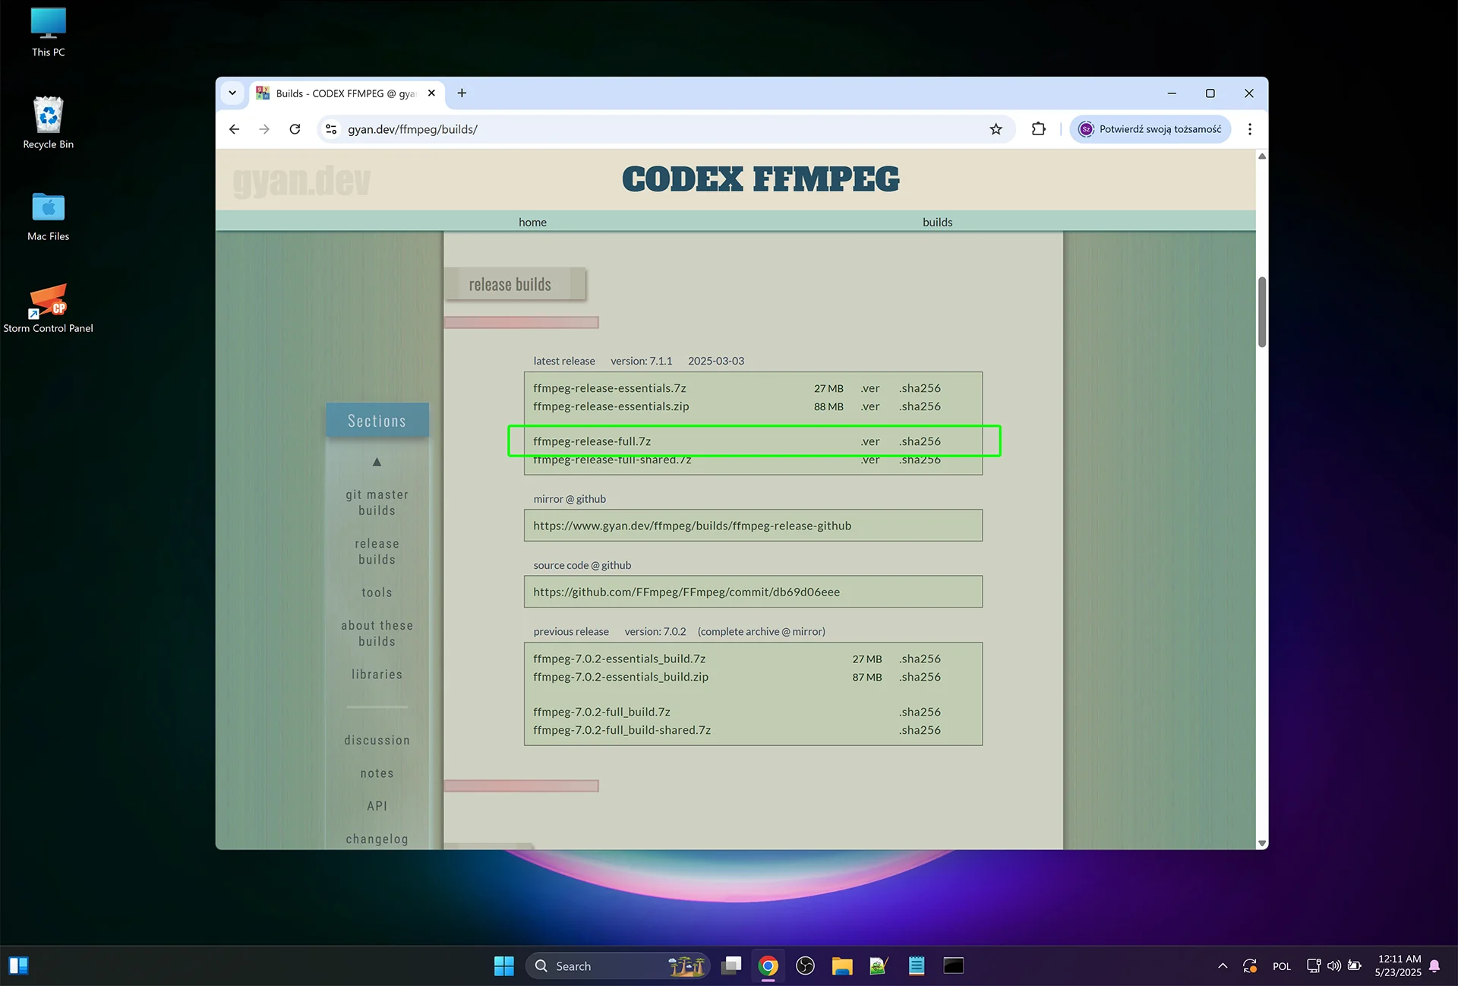Open a new tab with the plus button

(462, 93)
